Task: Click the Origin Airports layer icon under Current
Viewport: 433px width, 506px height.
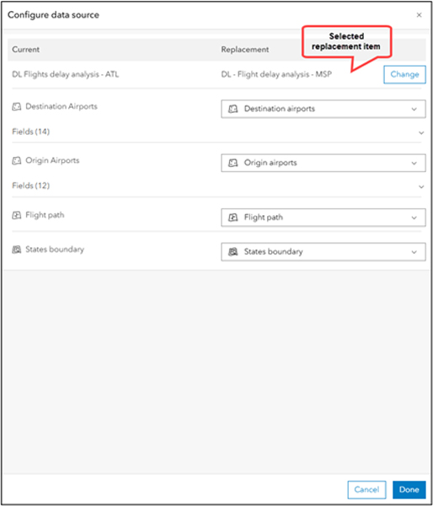Action: coord(17,160)
